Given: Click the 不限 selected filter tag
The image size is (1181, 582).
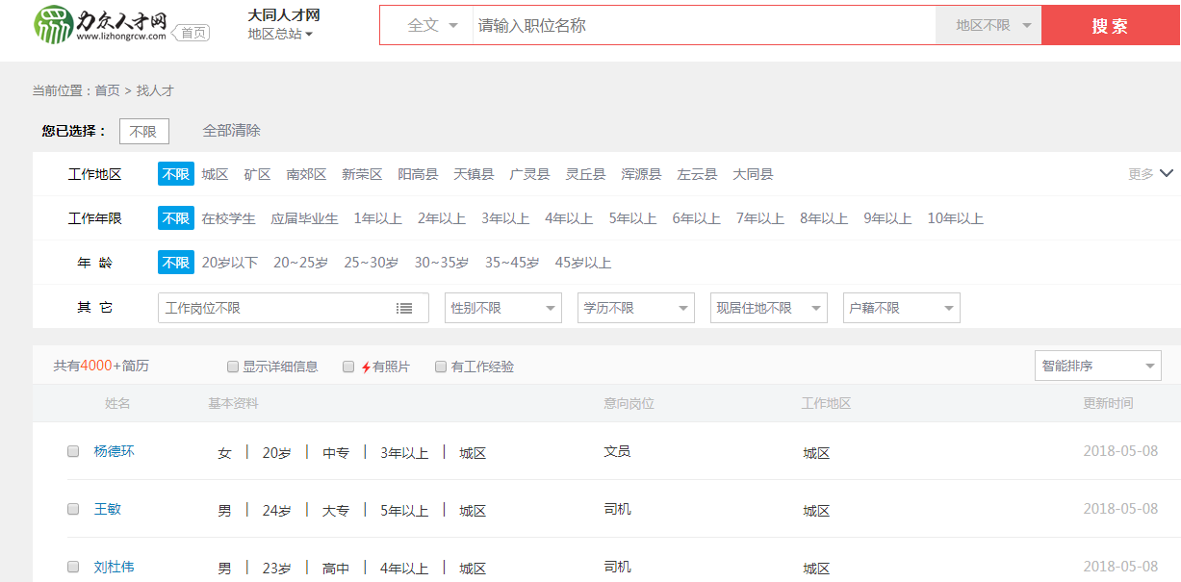Looking at the screenshot, I should point(143,132).
